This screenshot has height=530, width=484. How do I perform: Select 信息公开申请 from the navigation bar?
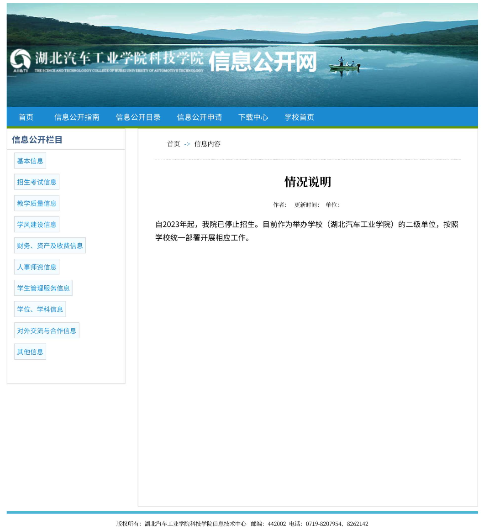[x=199, y=117]
